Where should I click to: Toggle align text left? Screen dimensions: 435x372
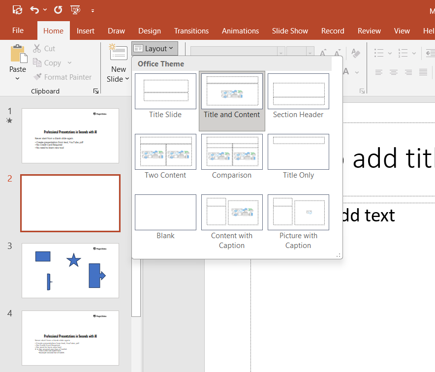pyautogui.click(x=378, y=72)
